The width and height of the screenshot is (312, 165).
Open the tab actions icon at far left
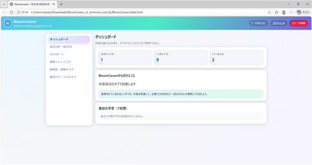coord(4,4)
